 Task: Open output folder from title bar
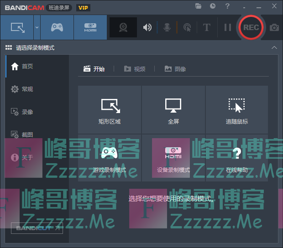pyautogui.click(x=198, y=6)
